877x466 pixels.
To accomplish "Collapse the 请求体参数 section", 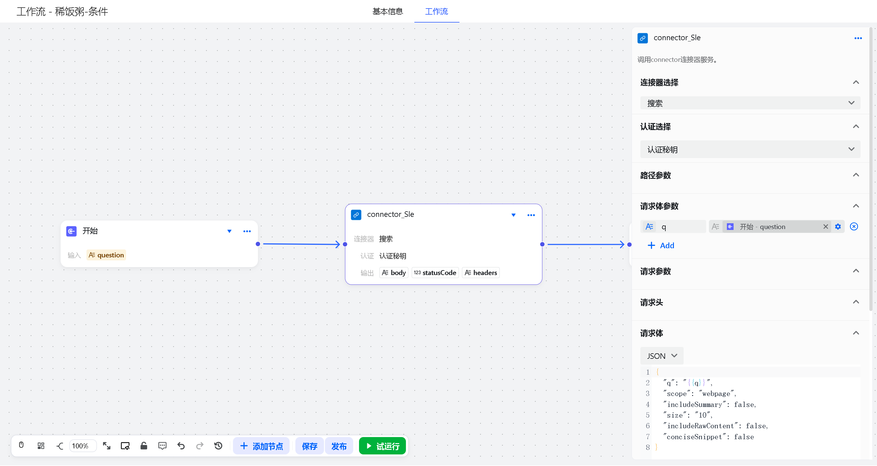I will tap(856, 206).
